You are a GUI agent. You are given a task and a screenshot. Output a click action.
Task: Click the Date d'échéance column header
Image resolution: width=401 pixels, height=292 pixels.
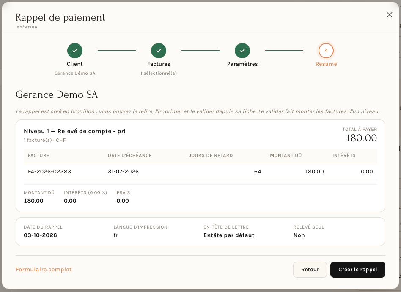[x=130, y=156]
